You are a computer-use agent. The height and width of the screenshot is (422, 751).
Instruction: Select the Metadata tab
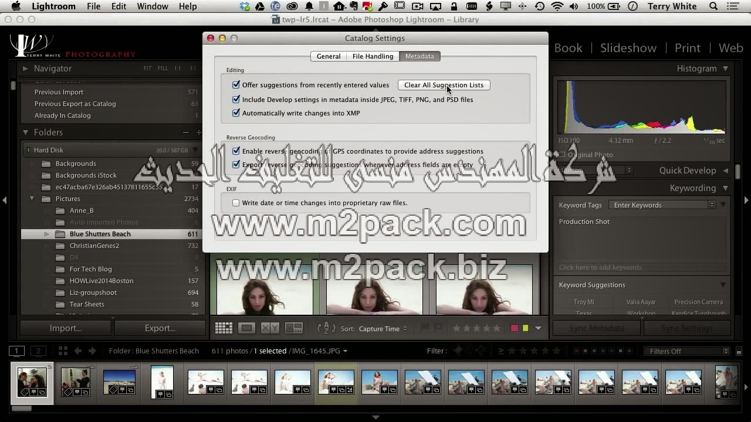coord(420,56)
